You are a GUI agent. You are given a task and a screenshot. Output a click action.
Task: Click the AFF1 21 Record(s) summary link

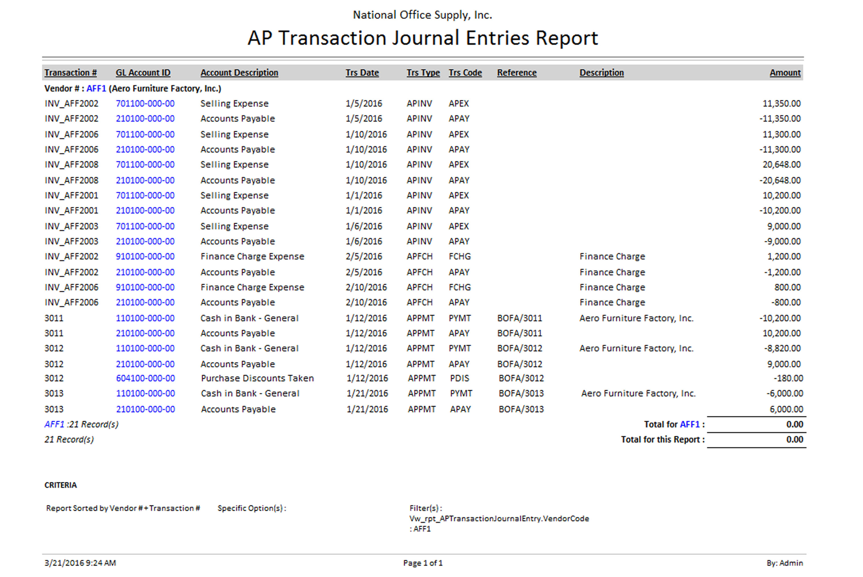pyautogui.click(x=54, y=424)
